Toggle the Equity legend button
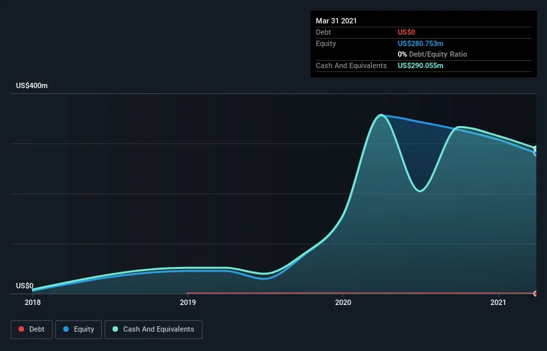547x351 pixels. point(79,330)
